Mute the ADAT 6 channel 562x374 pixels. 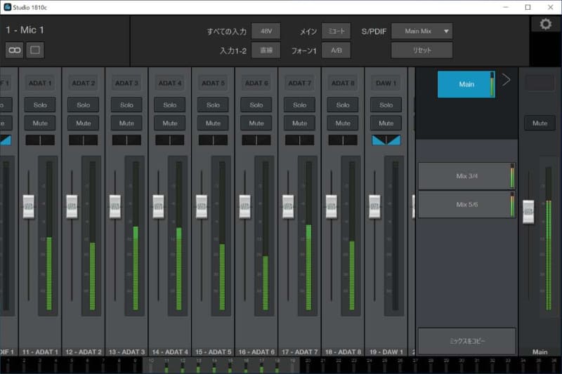256,123
